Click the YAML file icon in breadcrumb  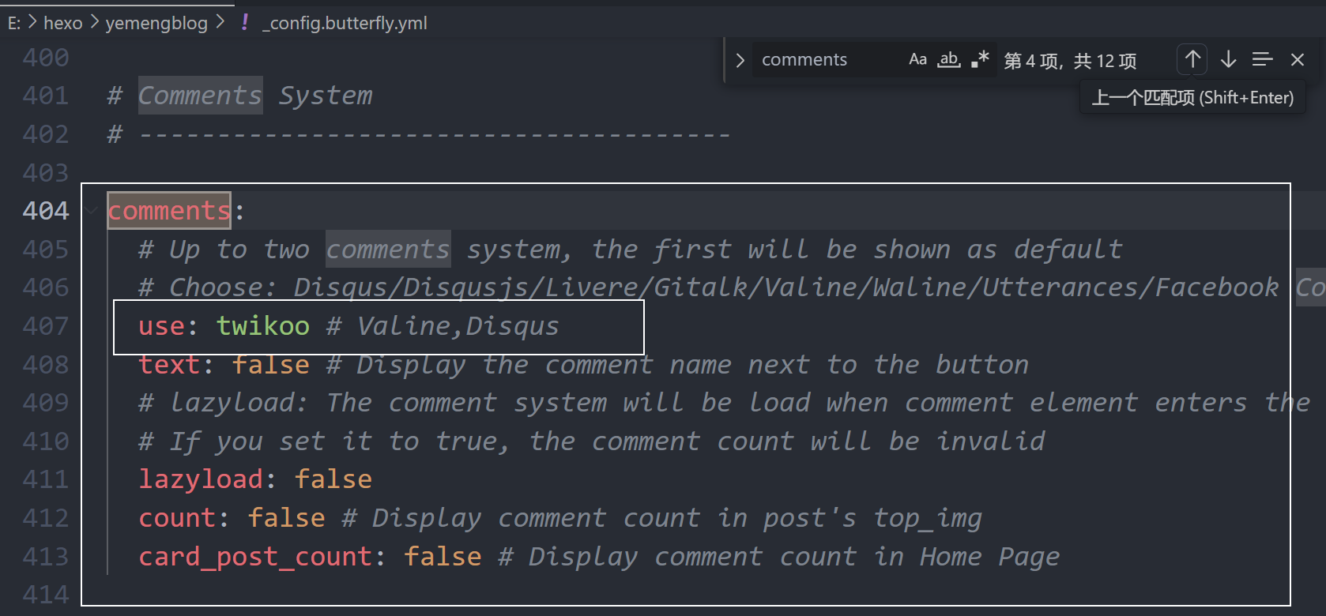245,23
